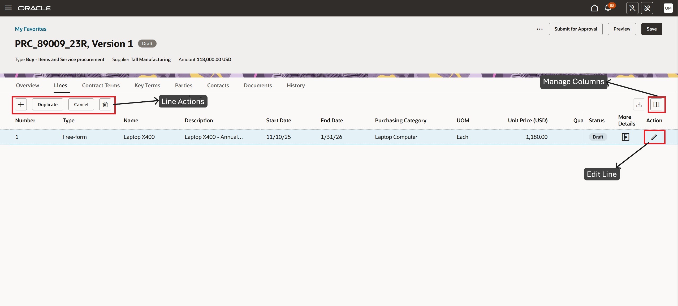
Task: Click Submit for Approval button
Action: coord(576,29)
